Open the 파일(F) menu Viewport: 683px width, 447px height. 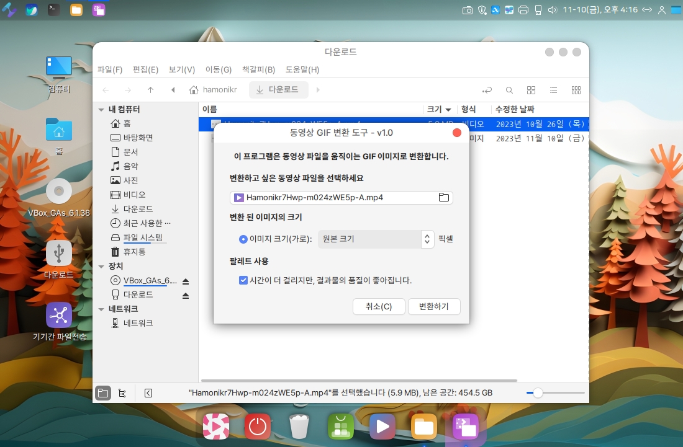coord(110,69)
